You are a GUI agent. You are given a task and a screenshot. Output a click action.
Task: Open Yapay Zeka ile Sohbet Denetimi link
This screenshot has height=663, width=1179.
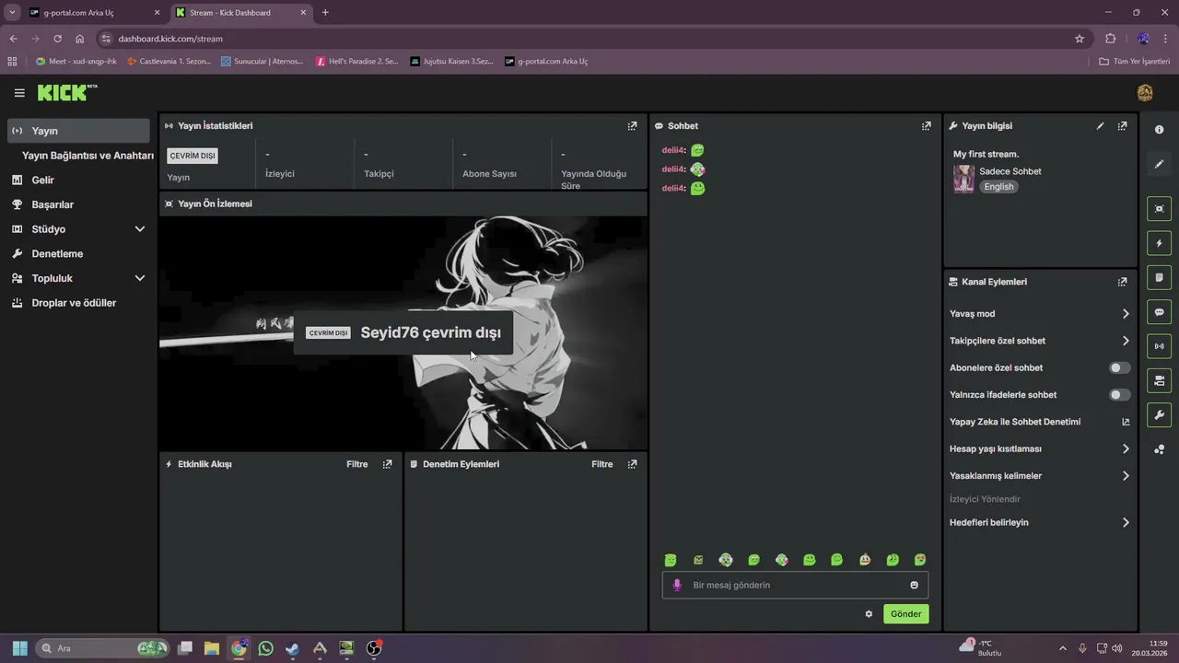click(x=1039, y=422)
